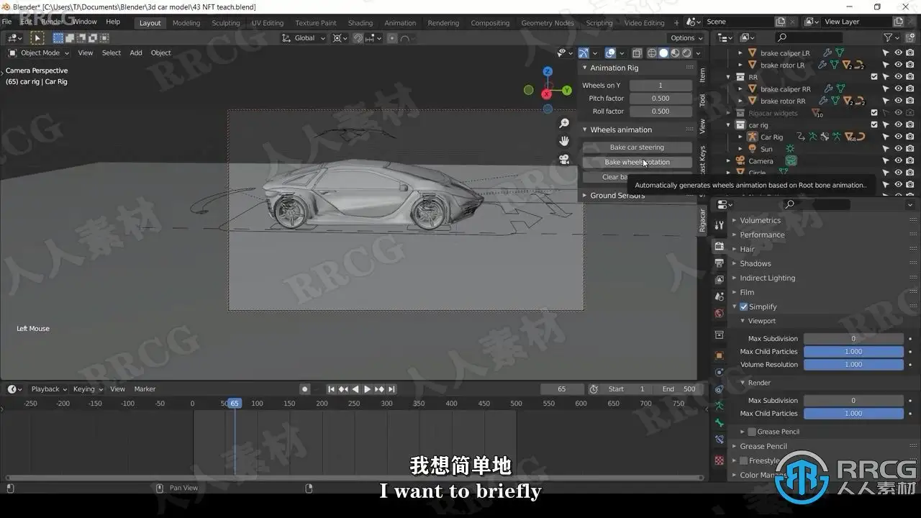921x518 pixels.
Task: Switch to rendered viewport shading
Action: click(686, 53)
